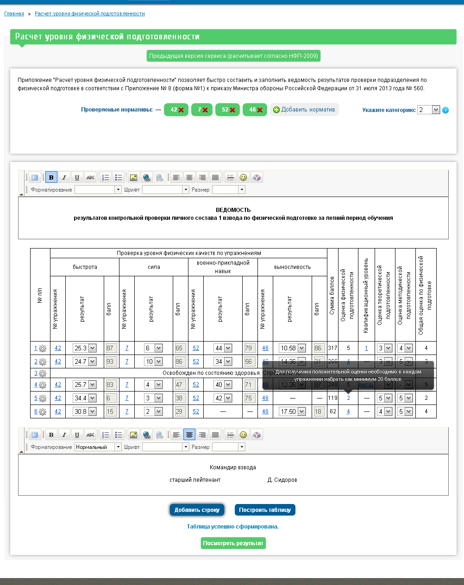Open settings gear for row 3
This screenshot has width=464, height=585.
click(x=43, y=373)
